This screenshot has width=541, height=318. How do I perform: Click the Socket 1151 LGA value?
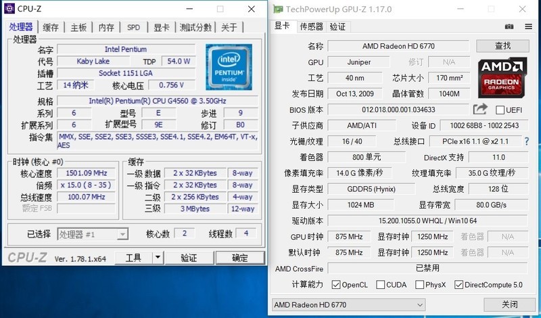(x=126, y=73)
